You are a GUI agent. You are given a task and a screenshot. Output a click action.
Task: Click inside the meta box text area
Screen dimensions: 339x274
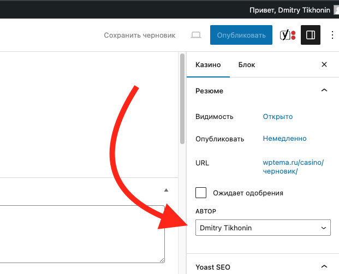82,234
